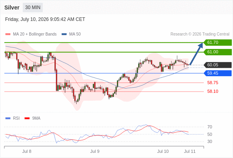Select the 61.00 green resistance tag

[218, 52]
